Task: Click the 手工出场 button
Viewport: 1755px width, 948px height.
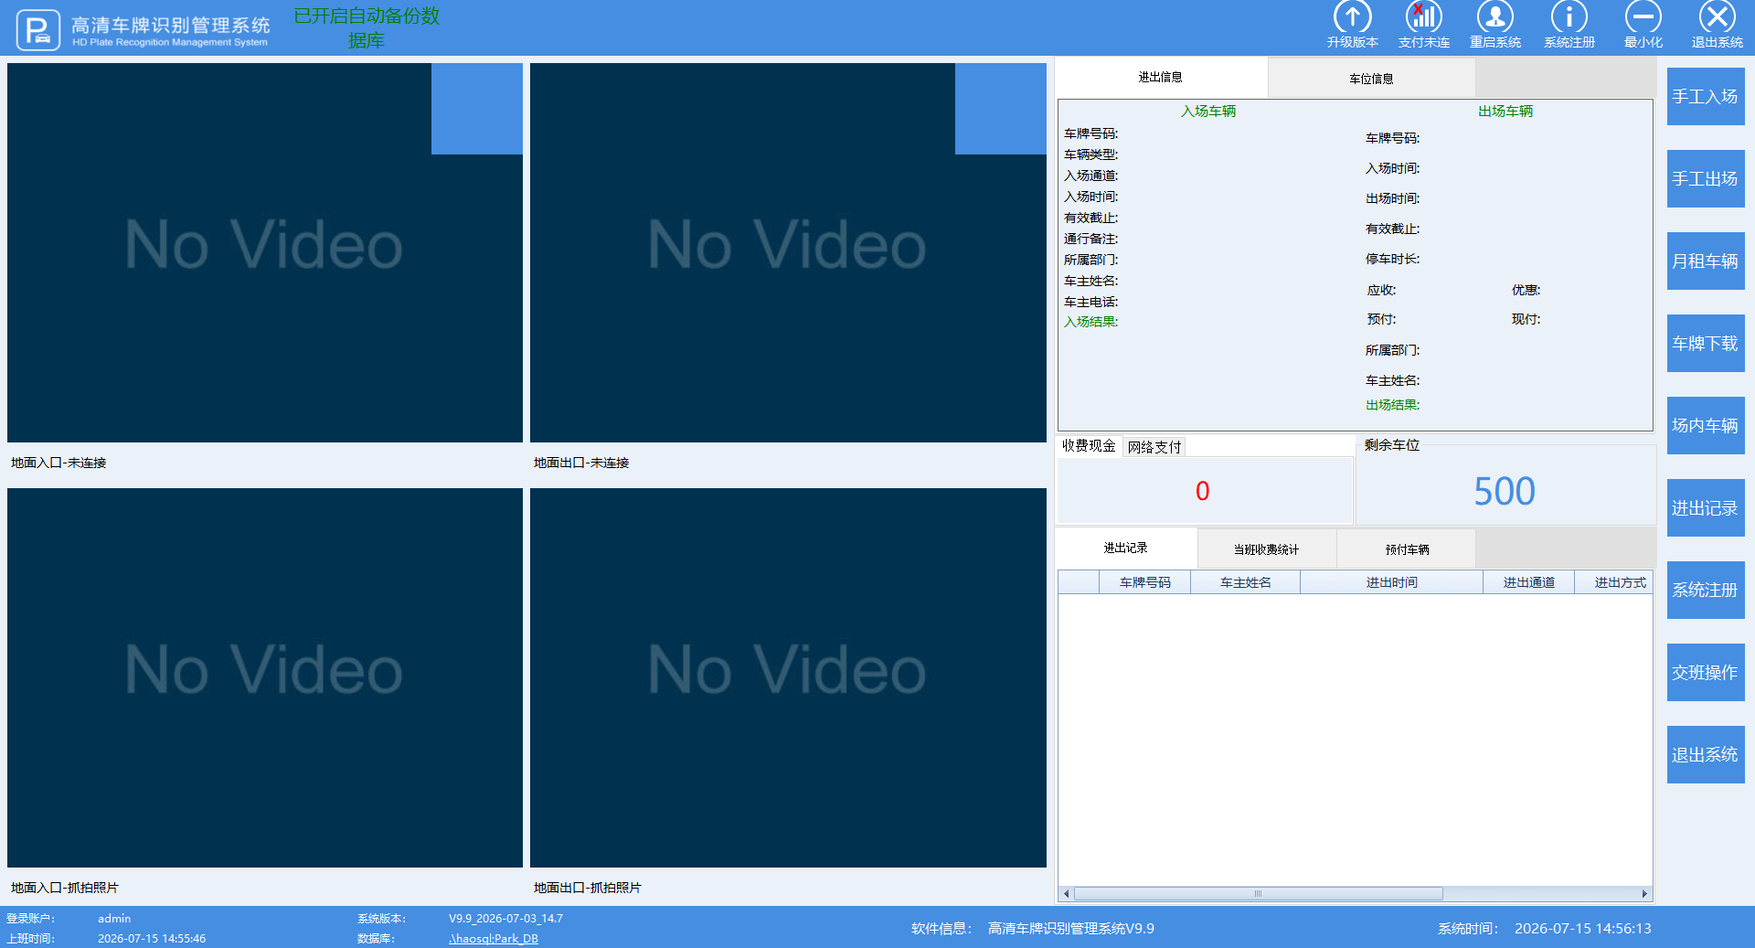Action: 1706,178
